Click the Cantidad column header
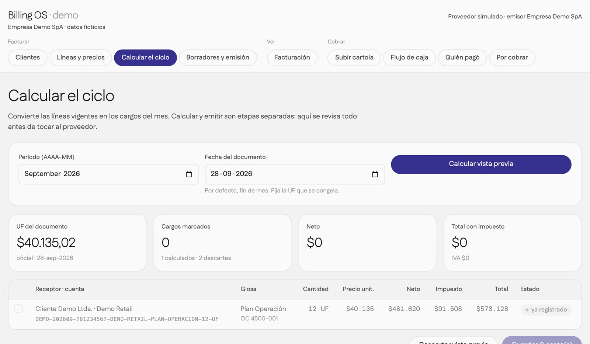The height and width of the screenshot is (344, 590). point(316,289)
